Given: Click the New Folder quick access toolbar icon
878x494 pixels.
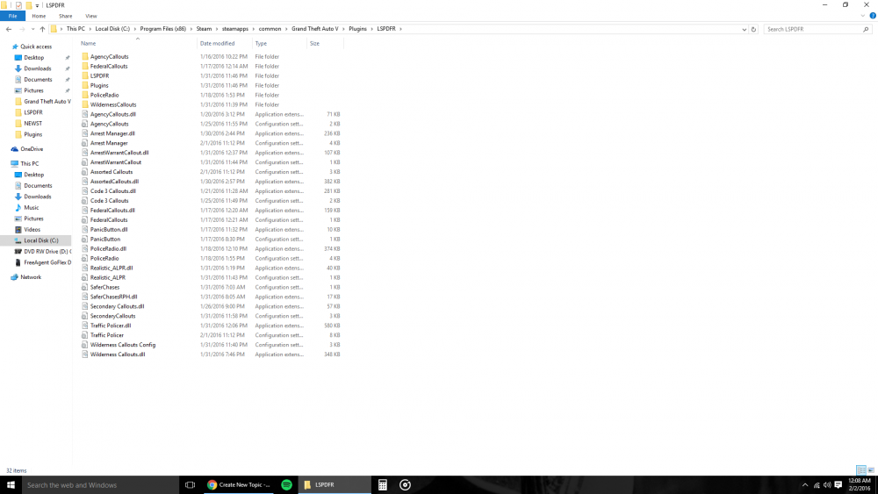Looking at the screenshot, I should pyautogui.click(x=29, y=5).
